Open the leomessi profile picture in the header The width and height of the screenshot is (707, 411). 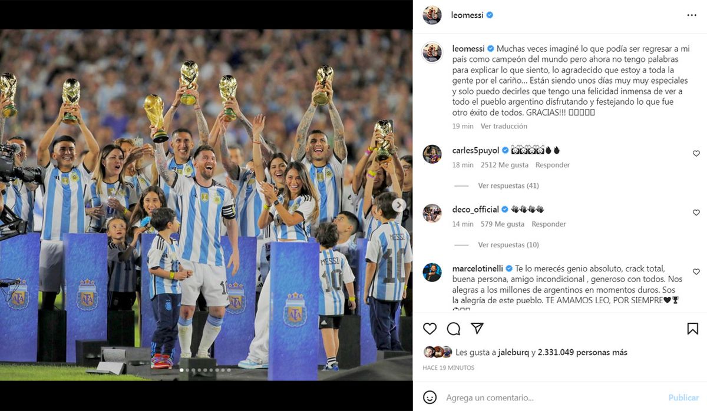click(x=432, y=15)
